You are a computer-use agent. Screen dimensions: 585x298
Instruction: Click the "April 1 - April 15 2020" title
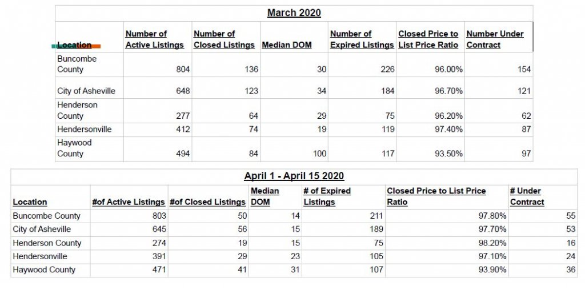coord(294,176)
